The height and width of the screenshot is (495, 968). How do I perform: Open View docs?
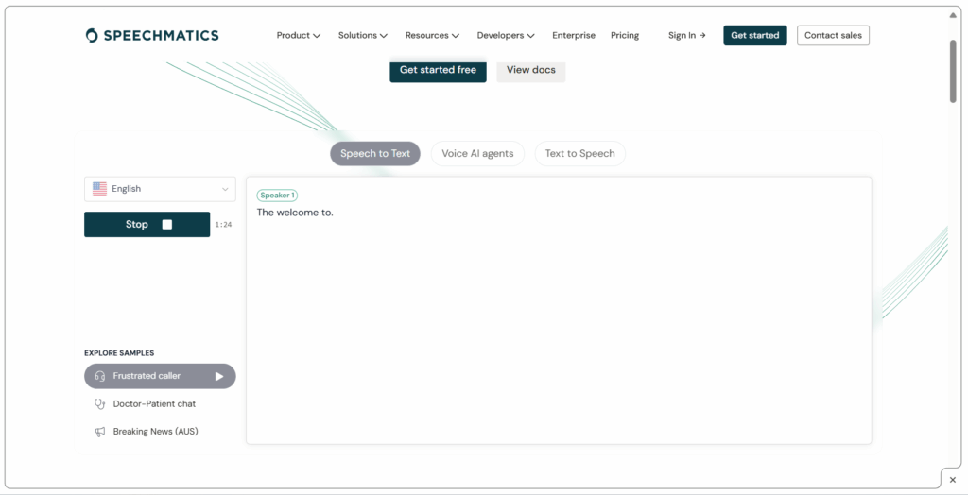tap(531, 70)
